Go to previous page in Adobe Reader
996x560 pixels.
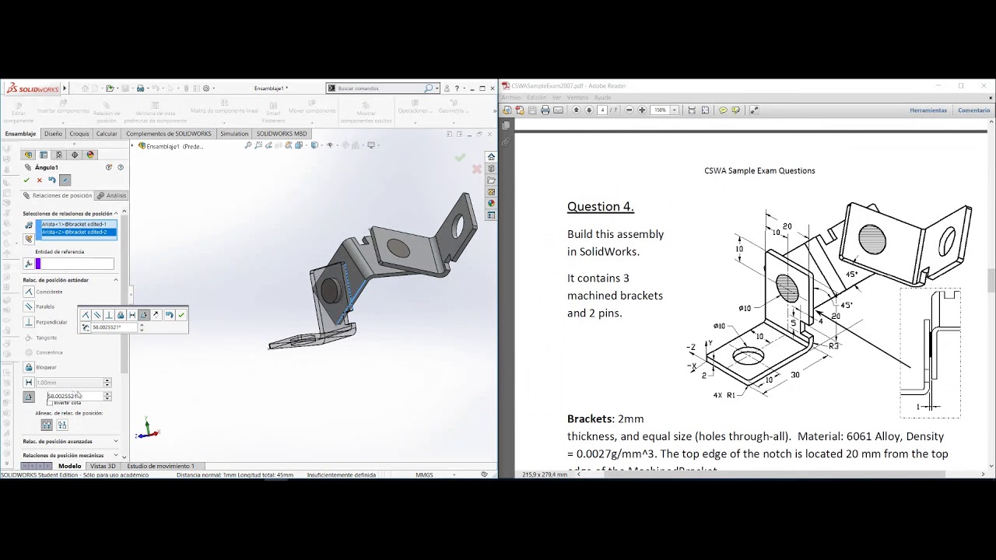(576, 110)
